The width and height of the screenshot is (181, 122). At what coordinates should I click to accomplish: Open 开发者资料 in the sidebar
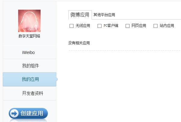33,93
